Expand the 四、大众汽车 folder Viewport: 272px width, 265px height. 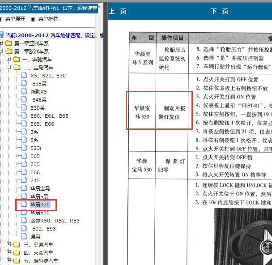[8, 252]
